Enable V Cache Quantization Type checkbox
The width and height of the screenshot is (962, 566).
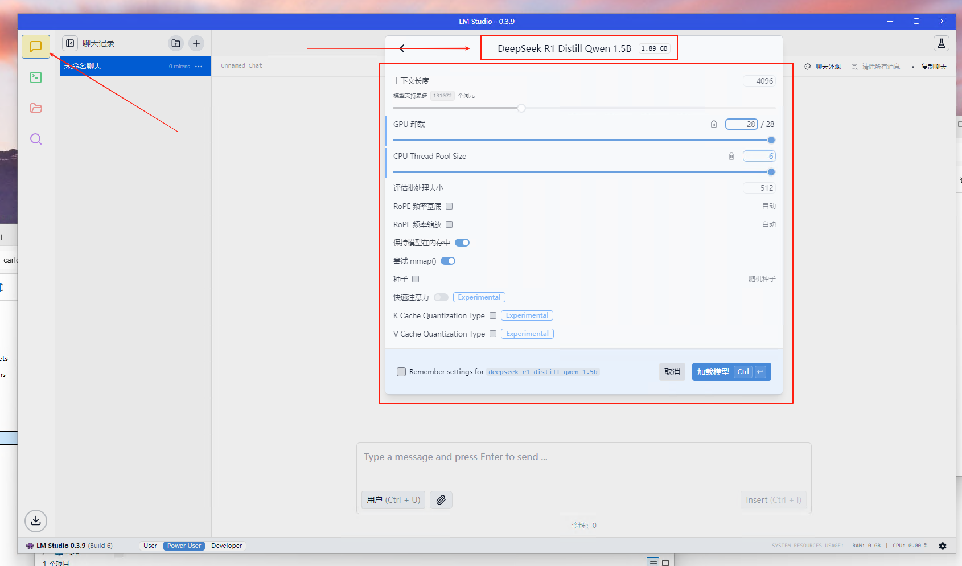pos(493,334)
